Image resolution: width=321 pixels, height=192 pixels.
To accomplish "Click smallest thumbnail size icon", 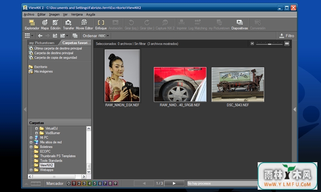I will point(252,44).
